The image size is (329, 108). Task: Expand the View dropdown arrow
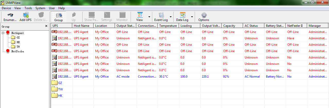point(149,17)
